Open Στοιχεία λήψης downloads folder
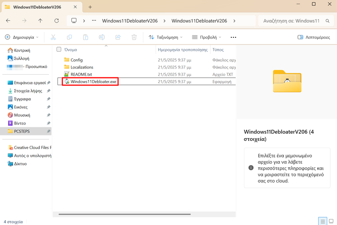337x225 pixels. point(25,91)
